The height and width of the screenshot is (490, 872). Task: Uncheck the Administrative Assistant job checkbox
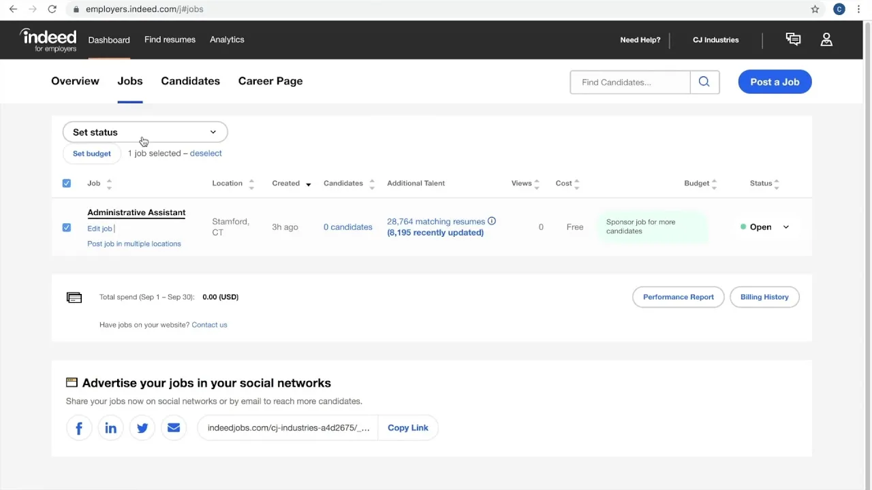tap(66, 227)
